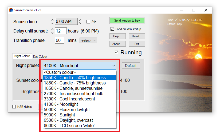The image size is (220, 134).
Task: Select 6500K Daylight, overcast preset
Action: 80,120
